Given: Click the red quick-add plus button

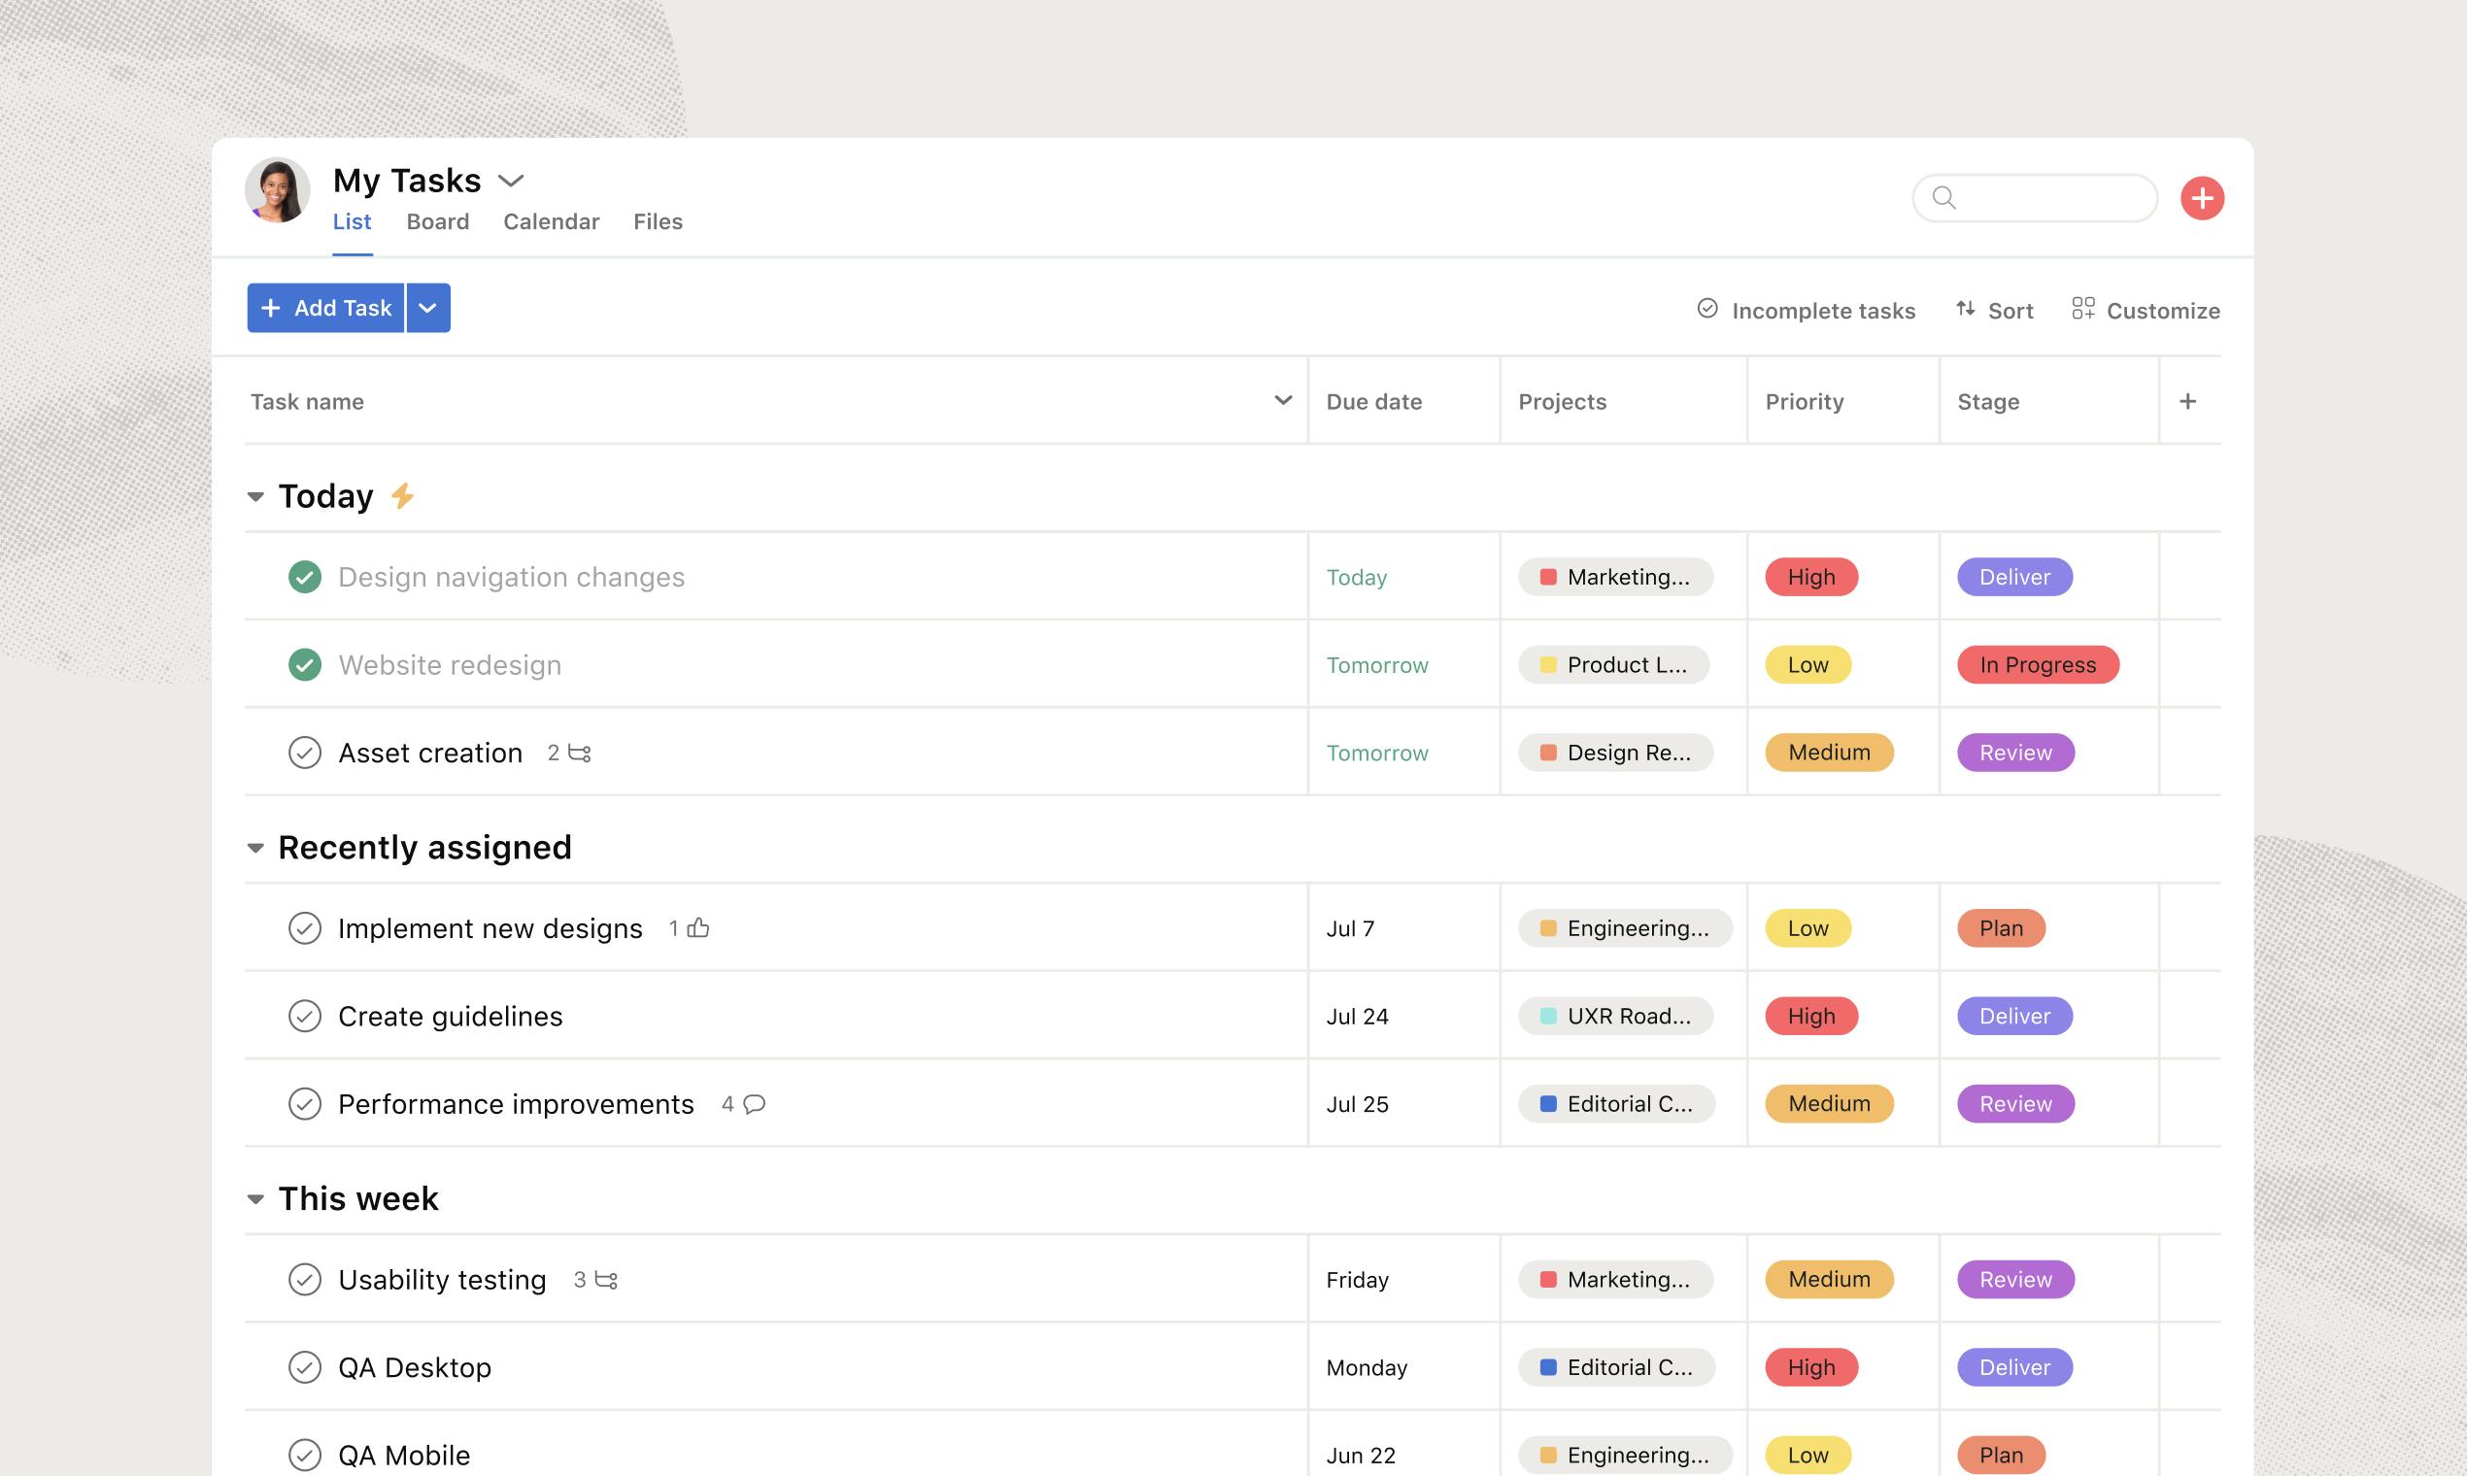Looking at the screenshot, I should tap(2202, 198).
